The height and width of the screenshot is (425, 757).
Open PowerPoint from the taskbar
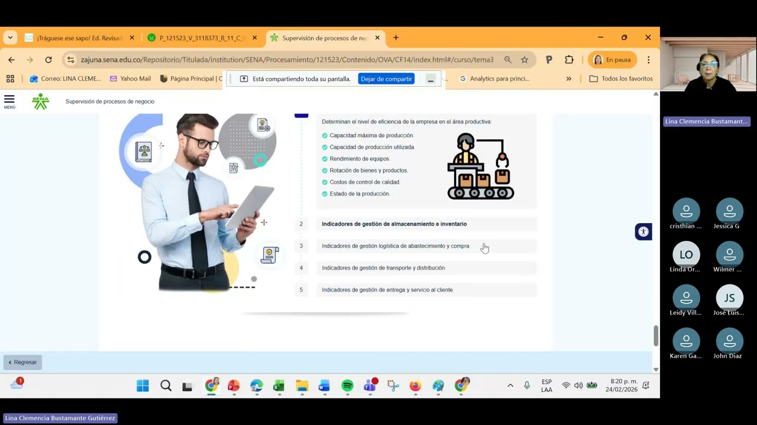tap(234, 386)
